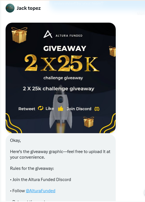Click the yellow Discord controller icon
The width and height of the screenshot is (145, 202).
point(97,109)
